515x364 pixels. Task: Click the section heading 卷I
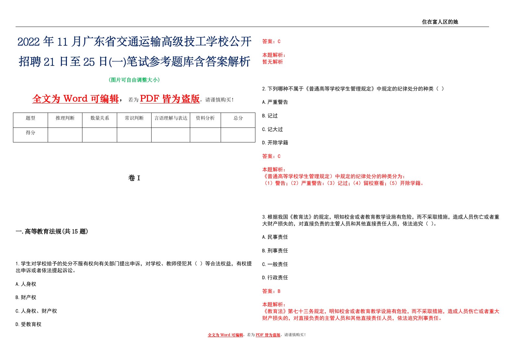134,178
